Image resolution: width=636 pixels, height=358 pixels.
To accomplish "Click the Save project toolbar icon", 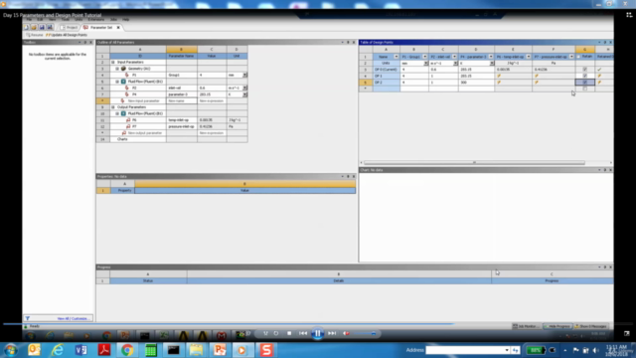I will click(x=42, y=27).
